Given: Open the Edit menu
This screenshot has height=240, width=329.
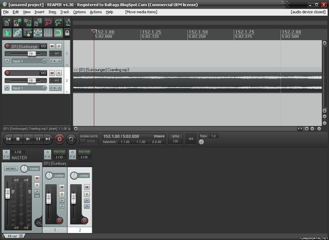Looking at the screenshot, I should point(16,12).
